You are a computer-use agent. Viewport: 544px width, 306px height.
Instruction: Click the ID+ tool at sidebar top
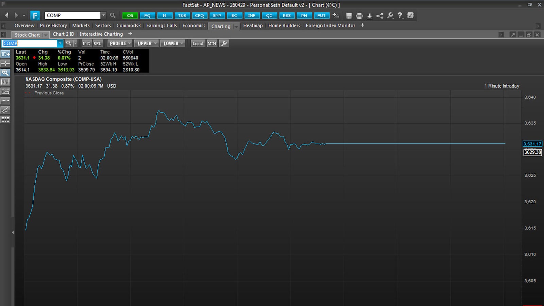coord(5,54)
